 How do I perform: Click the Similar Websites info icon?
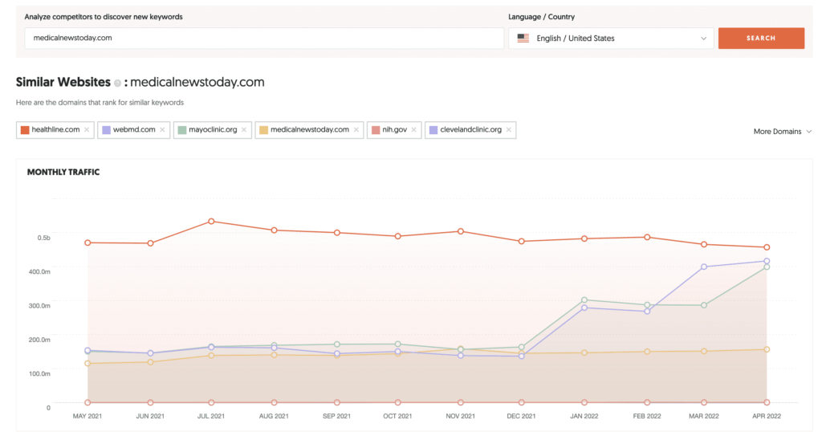(x=117, y=83)
